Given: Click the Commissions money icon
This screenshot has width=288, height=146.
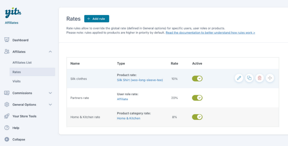Looking at the screenshot, I should point(7,93).
